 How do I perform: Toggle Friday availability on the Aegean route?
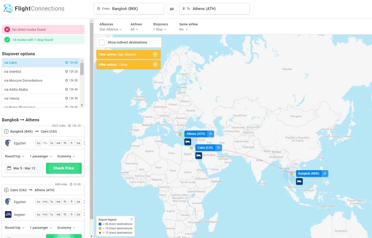(72, 214)
